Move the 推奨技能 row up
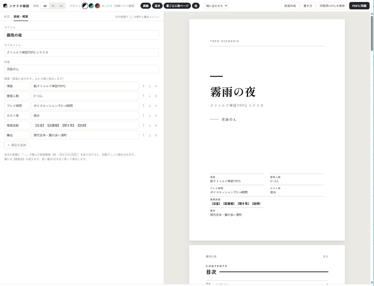The height and width of the screenshot is (286, 374). 143,125
